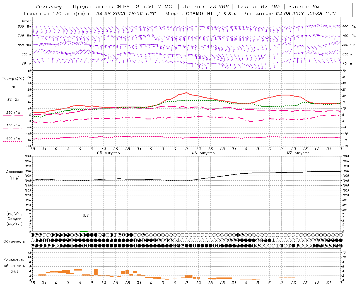The image size is (357, 285).
Task: Click the 10 м wind level label on the left
Action: click(x=26, y=63)
